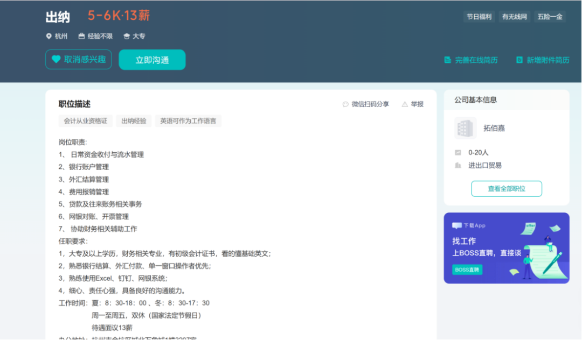Click the 进出口贸易 industry text
This screenshot has height=340, width=582.
point(485,165)
